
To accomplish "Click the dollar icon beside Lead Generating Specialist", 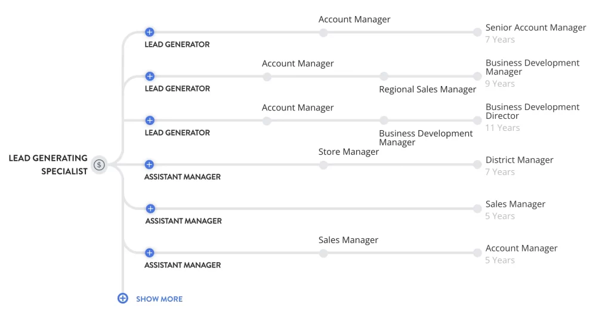I will [100, 165].
